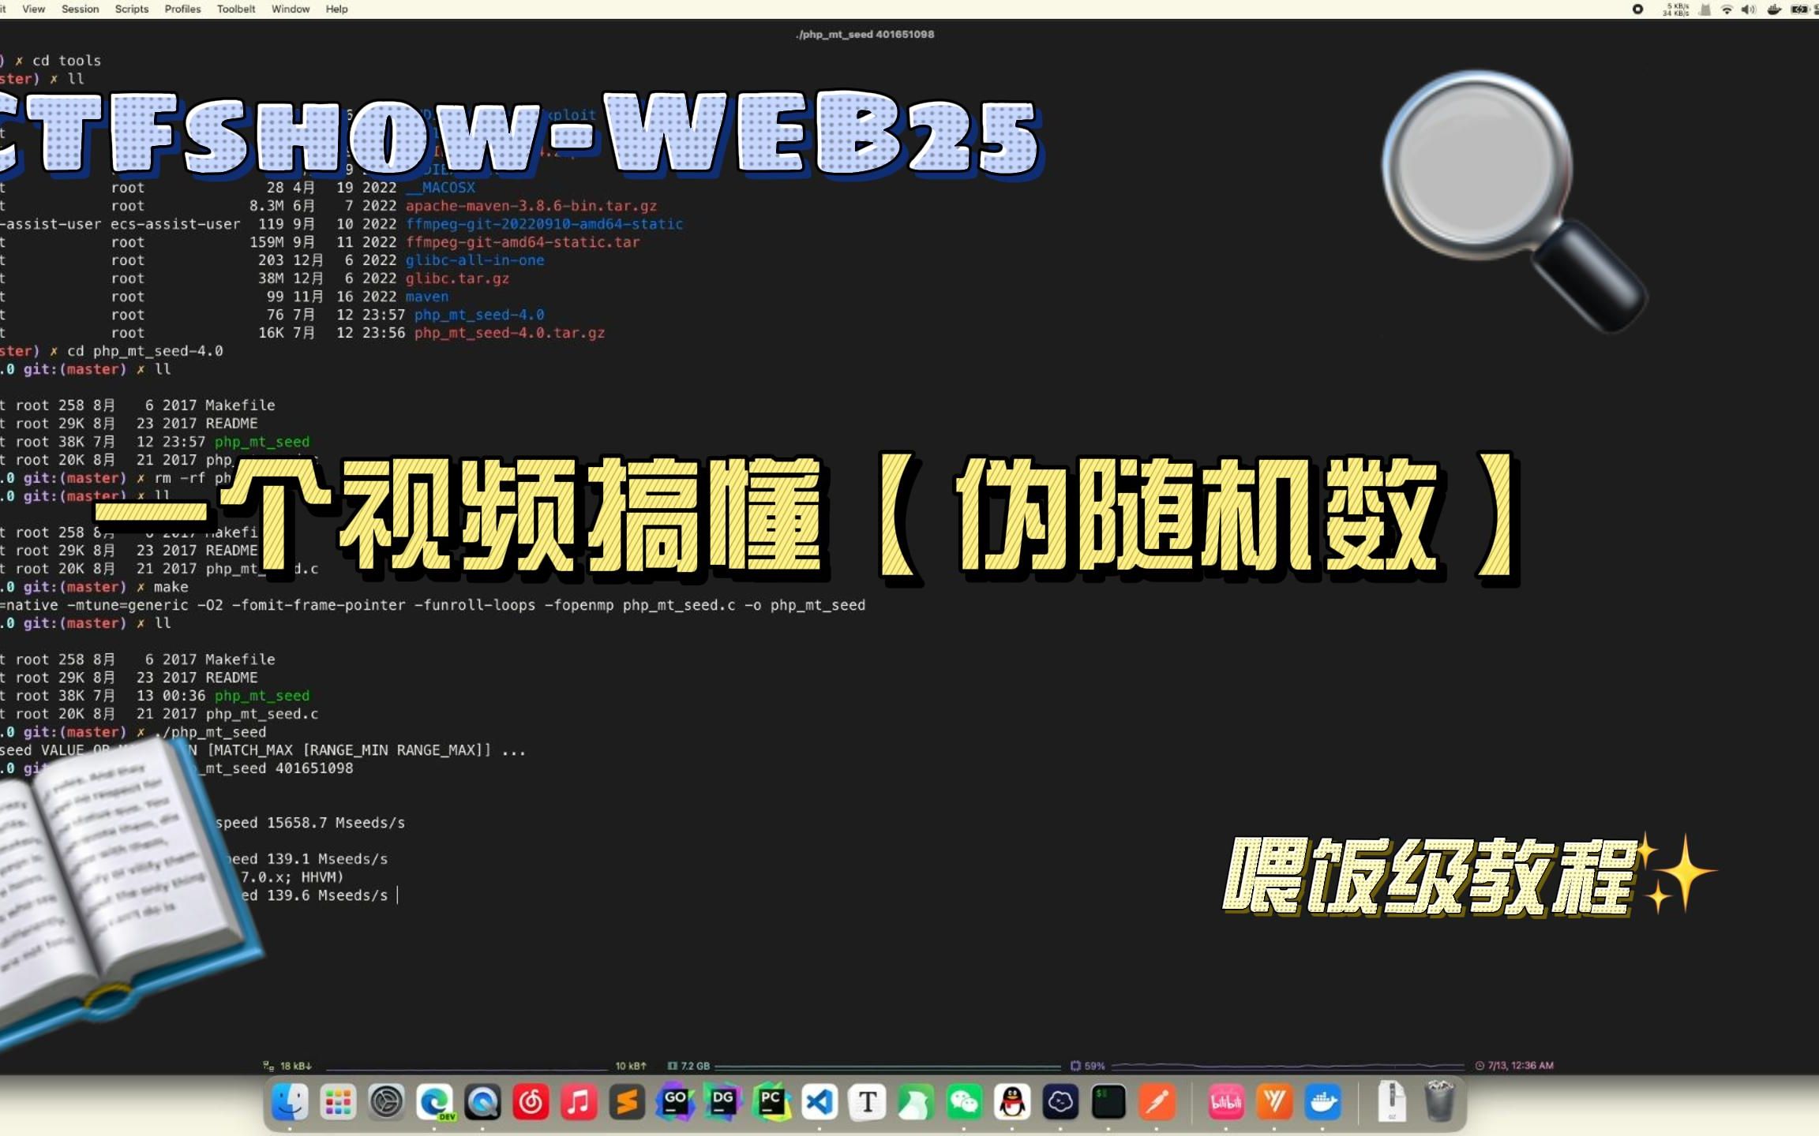Image resolution: width=1819 pixels, height=1136 pixels.
Task: Open the Profiles menu
Action: [x=183, y=9]
